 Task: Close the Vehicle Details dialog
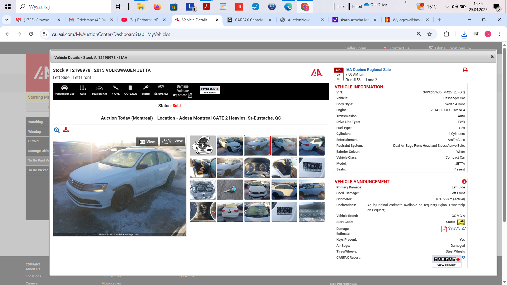(x=492, y=57)
